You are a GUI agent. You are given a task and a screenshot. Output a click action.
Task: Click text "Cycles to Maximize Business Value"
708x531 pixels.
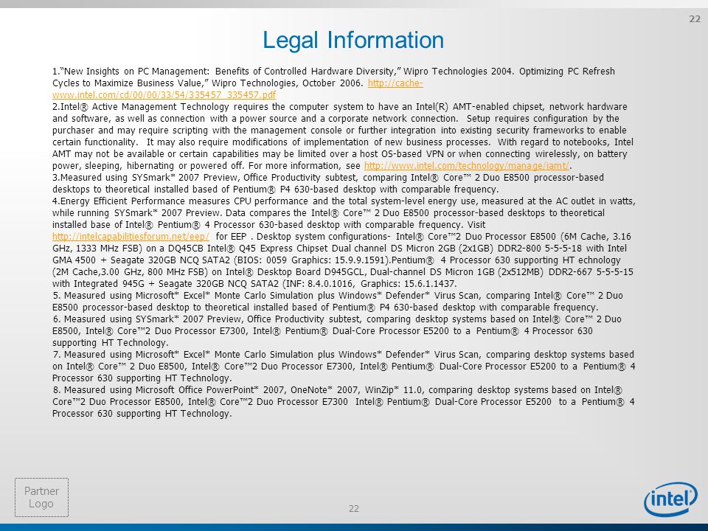[x=130, y=83]
